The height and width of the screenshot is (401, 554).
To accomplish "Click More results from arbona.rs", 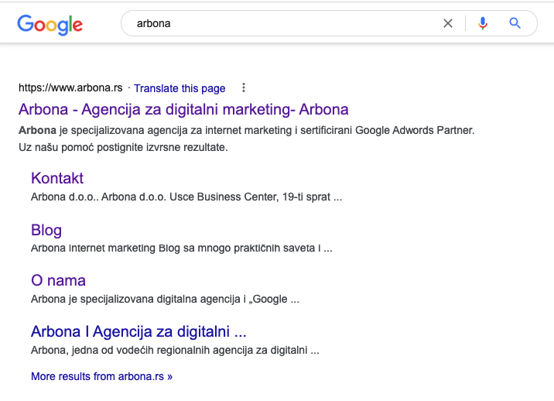I will coord(102,376).
